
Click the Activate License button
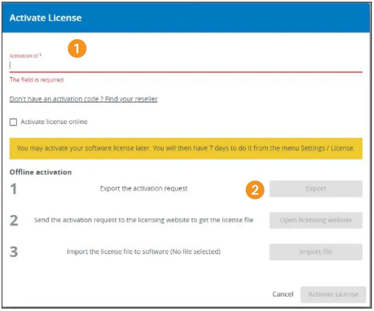coord(333,294)
